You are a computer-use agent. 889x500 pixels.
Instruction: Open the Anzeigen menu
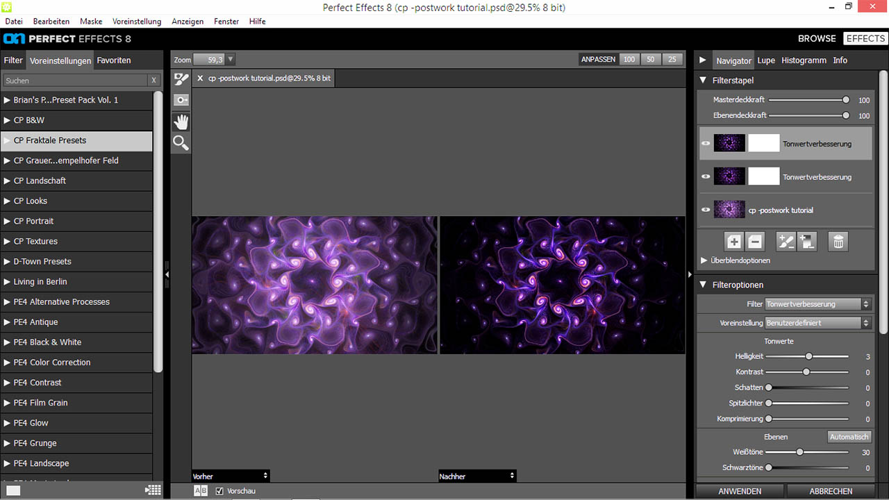(188, 22)
